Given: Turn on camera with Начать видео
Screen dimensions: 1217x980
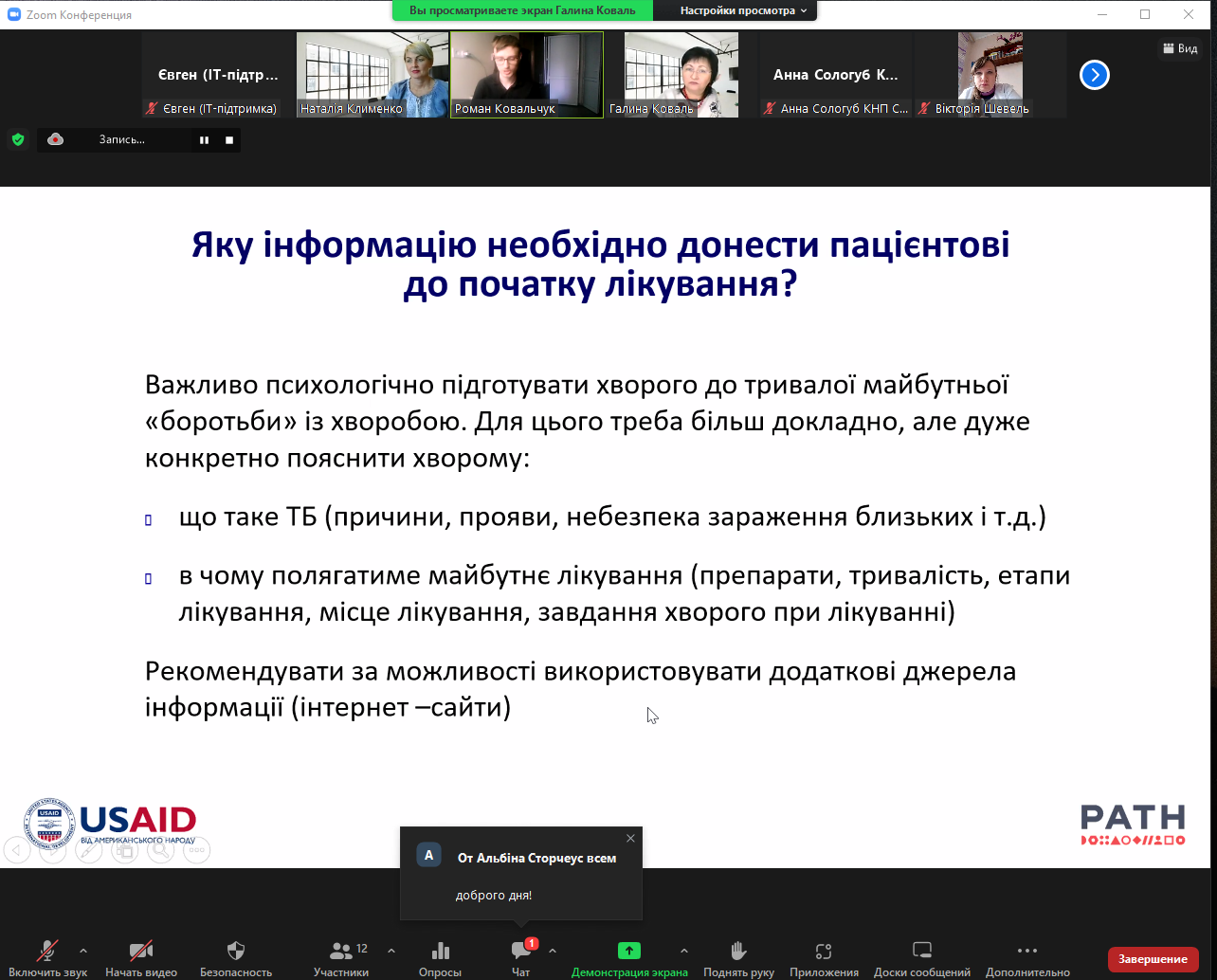Looking at the screenshot, I should point(141,951).
